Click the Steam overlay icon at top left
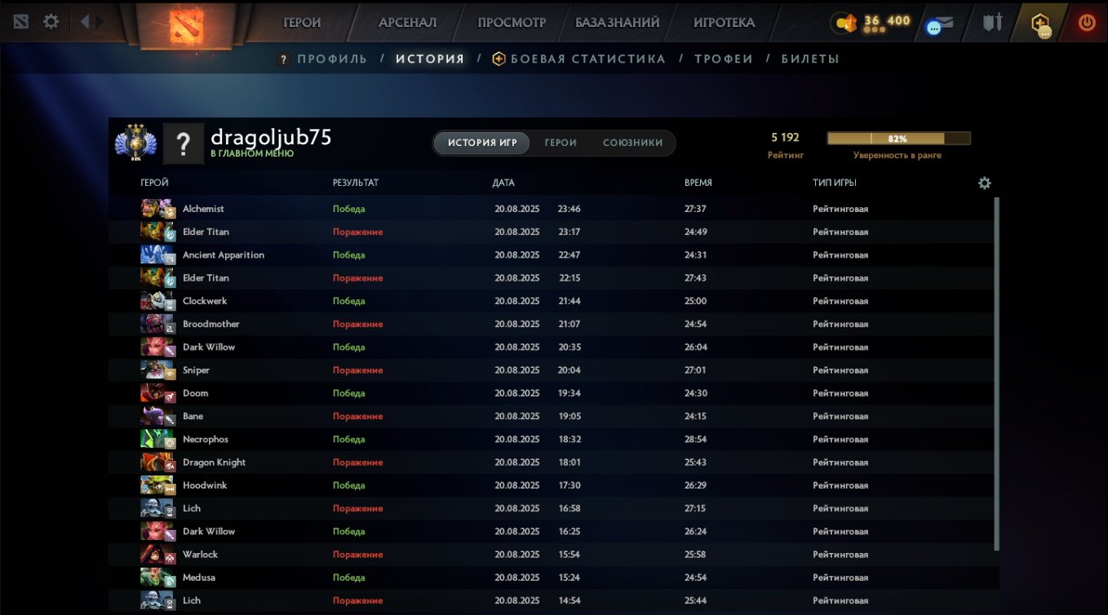The width and height of the screenshot is (1108, 615). (20, 22)
